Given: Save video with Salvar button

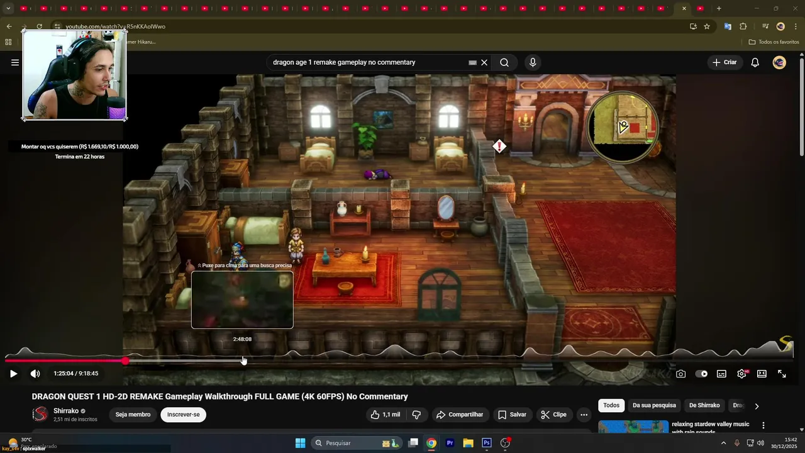Looking at the screenshot, I should point(512,415).
